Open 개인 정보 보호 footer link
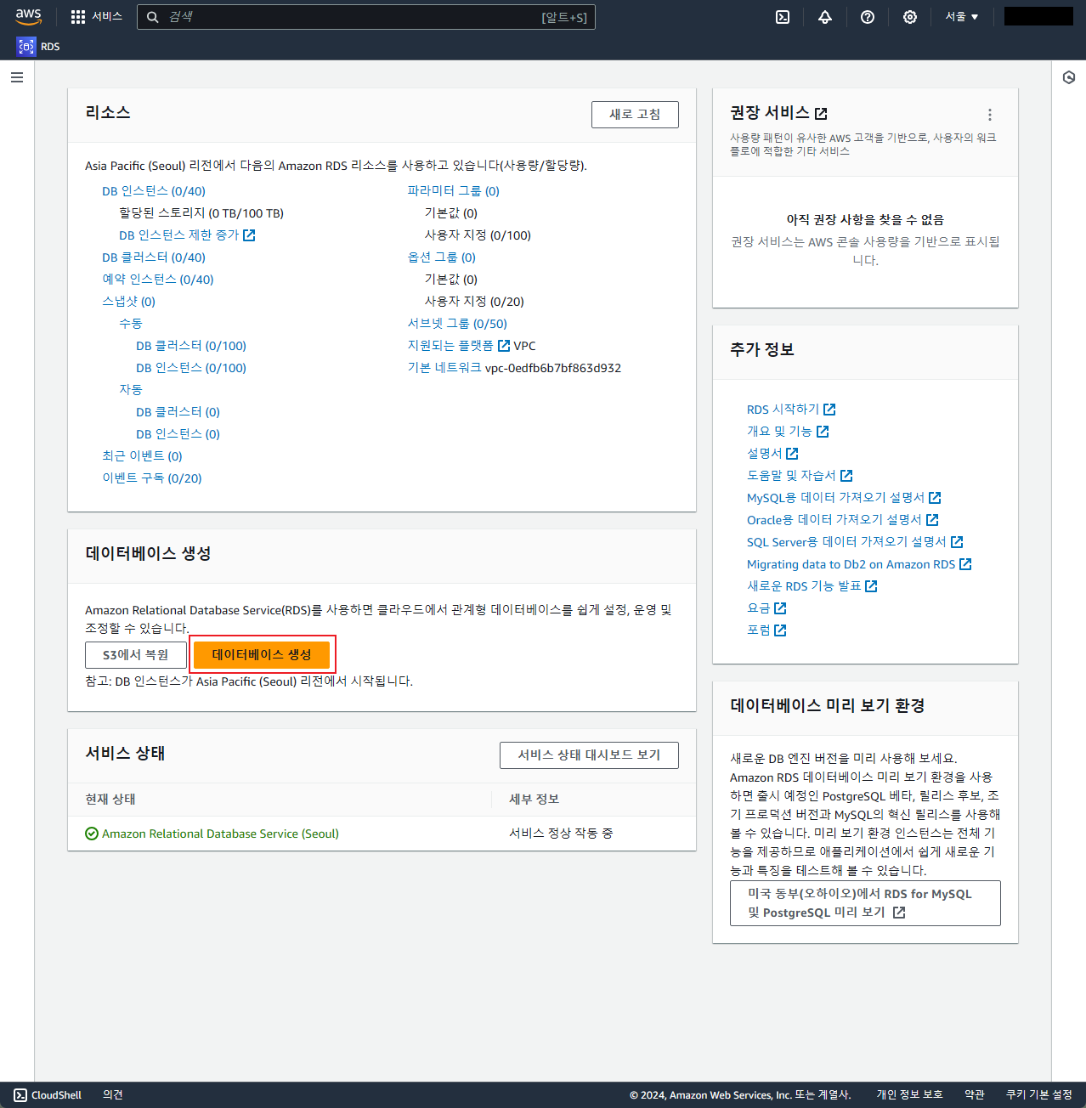Viewport: 1086px width, 1108px height. click(x=910, y=1094)
